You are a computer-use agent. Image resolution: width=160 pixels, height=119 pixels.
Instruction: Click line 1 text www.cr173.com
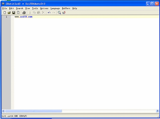23,17
